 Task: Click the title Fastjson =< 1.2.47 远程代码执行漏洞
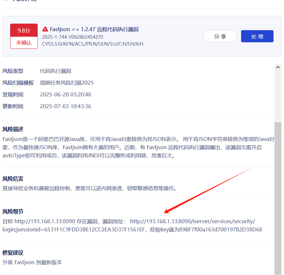(94, 29)
